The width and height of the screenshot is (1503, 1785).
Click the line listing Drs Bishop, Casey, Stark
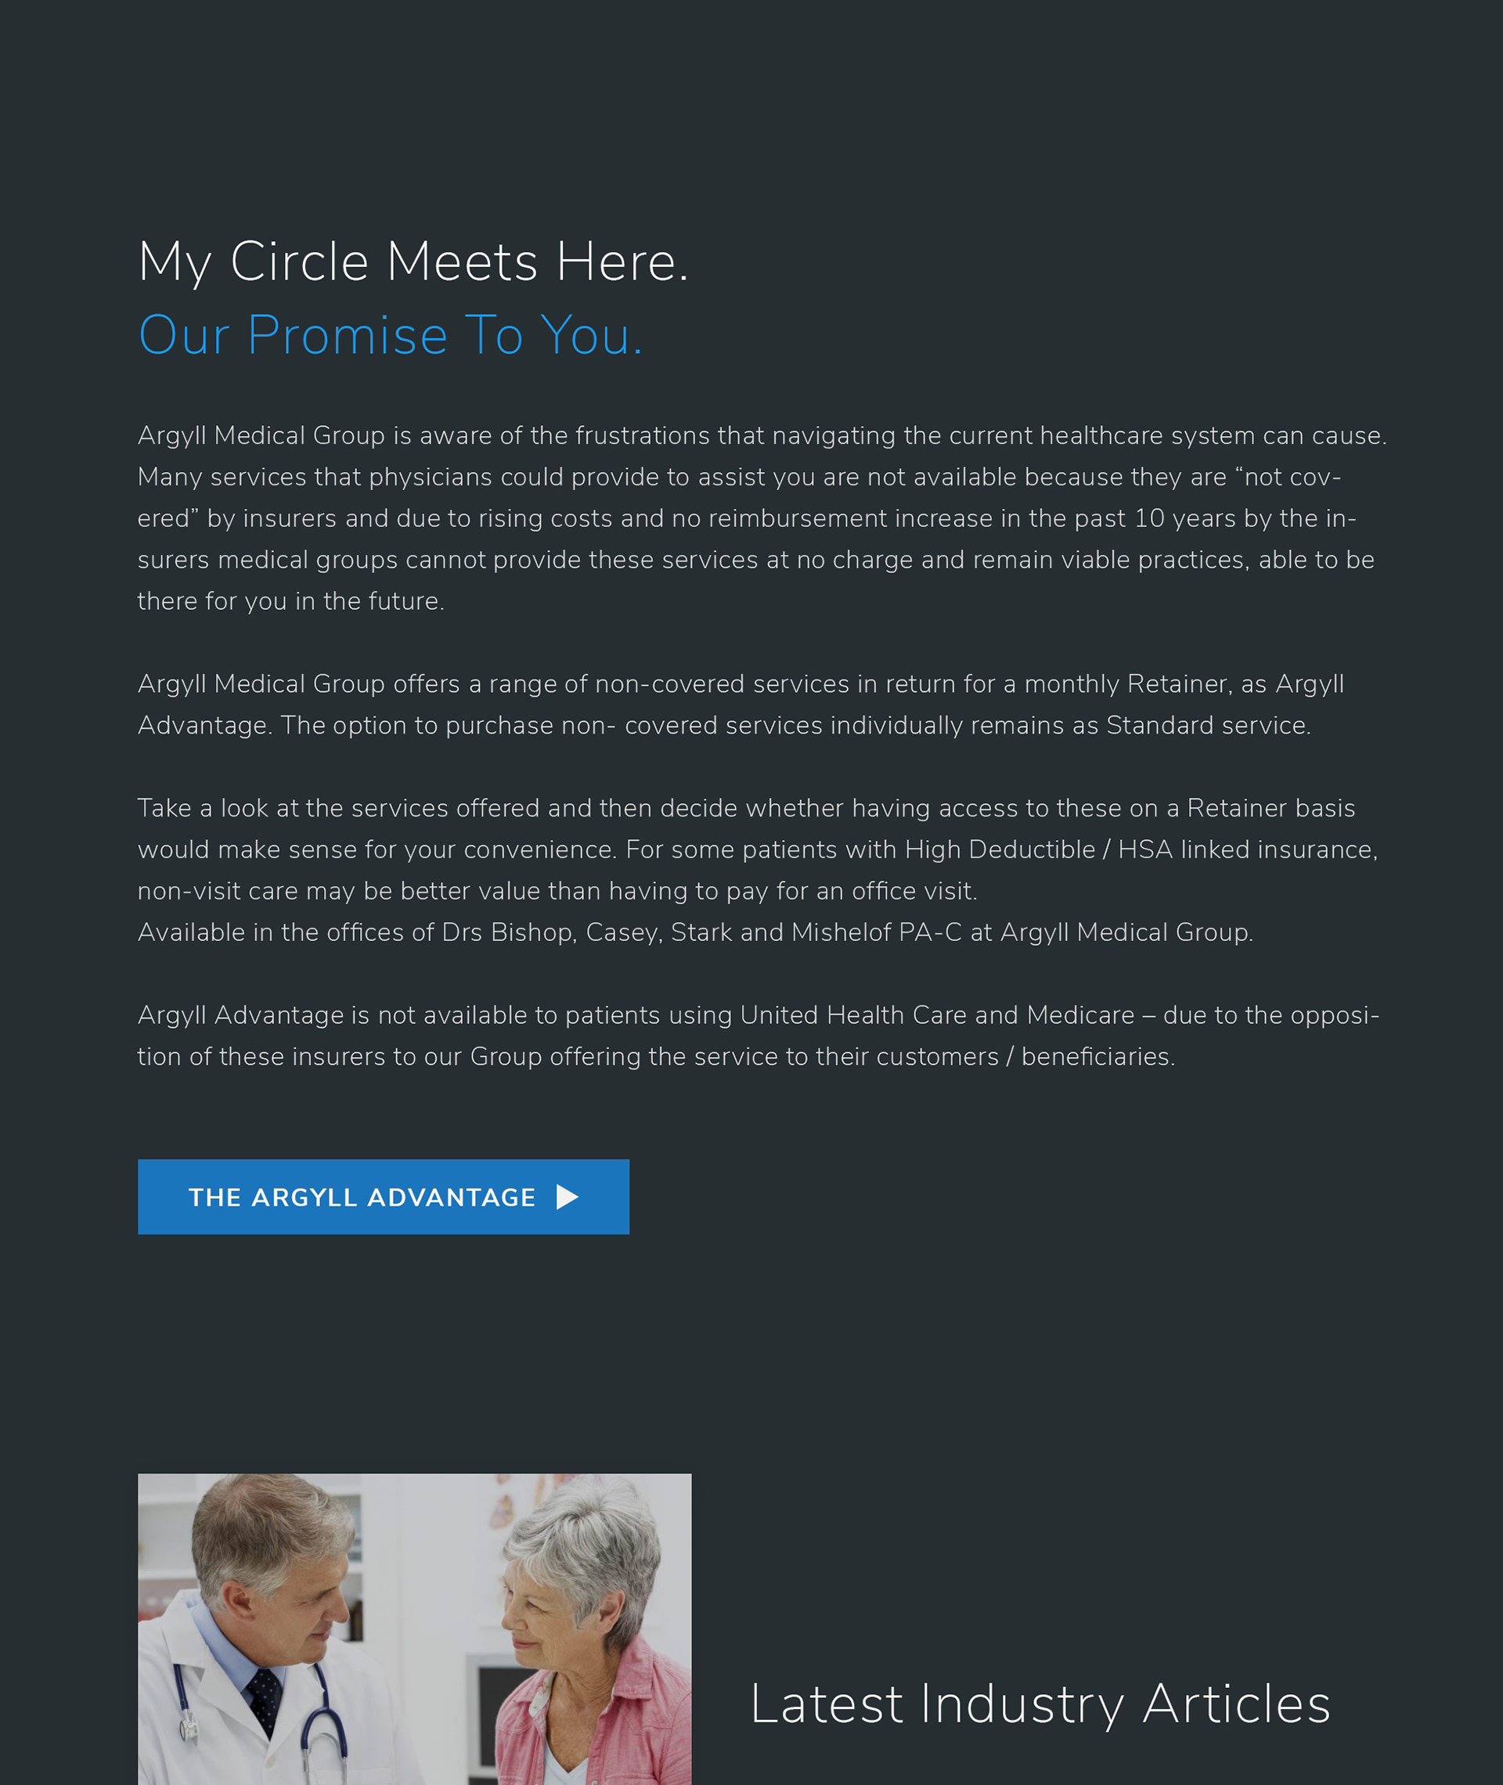pyautogui.click(x=695, y=932)
